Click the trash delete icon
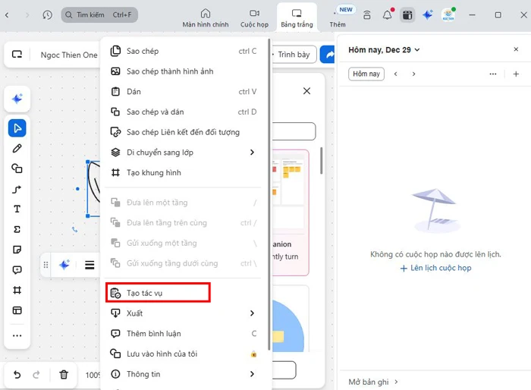Image resolution: width=531 pixels, height=390 pixels. point(64,375)
